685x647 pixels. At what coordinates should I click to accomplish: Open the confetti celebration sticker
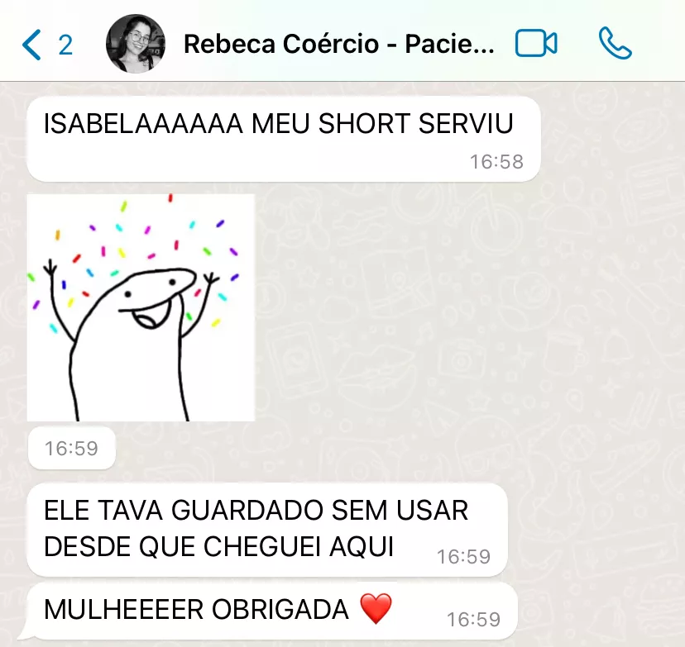(x=141, y=307)
